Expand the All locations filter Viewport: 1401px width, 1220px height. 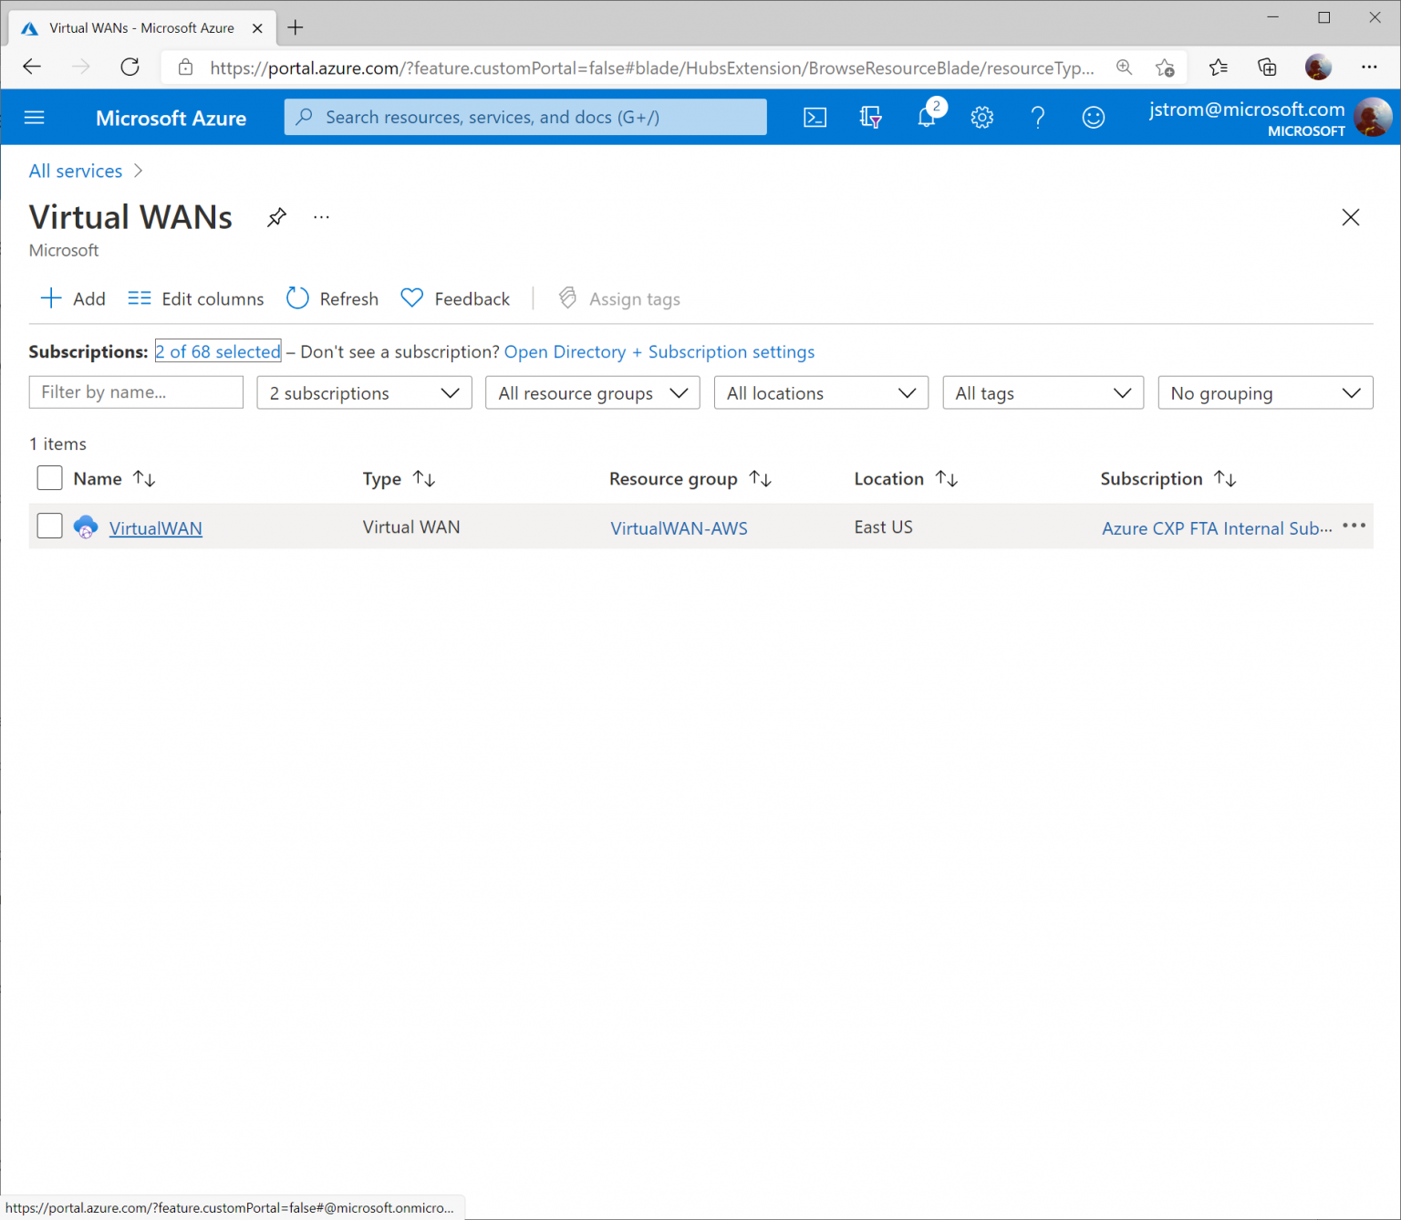819,392
